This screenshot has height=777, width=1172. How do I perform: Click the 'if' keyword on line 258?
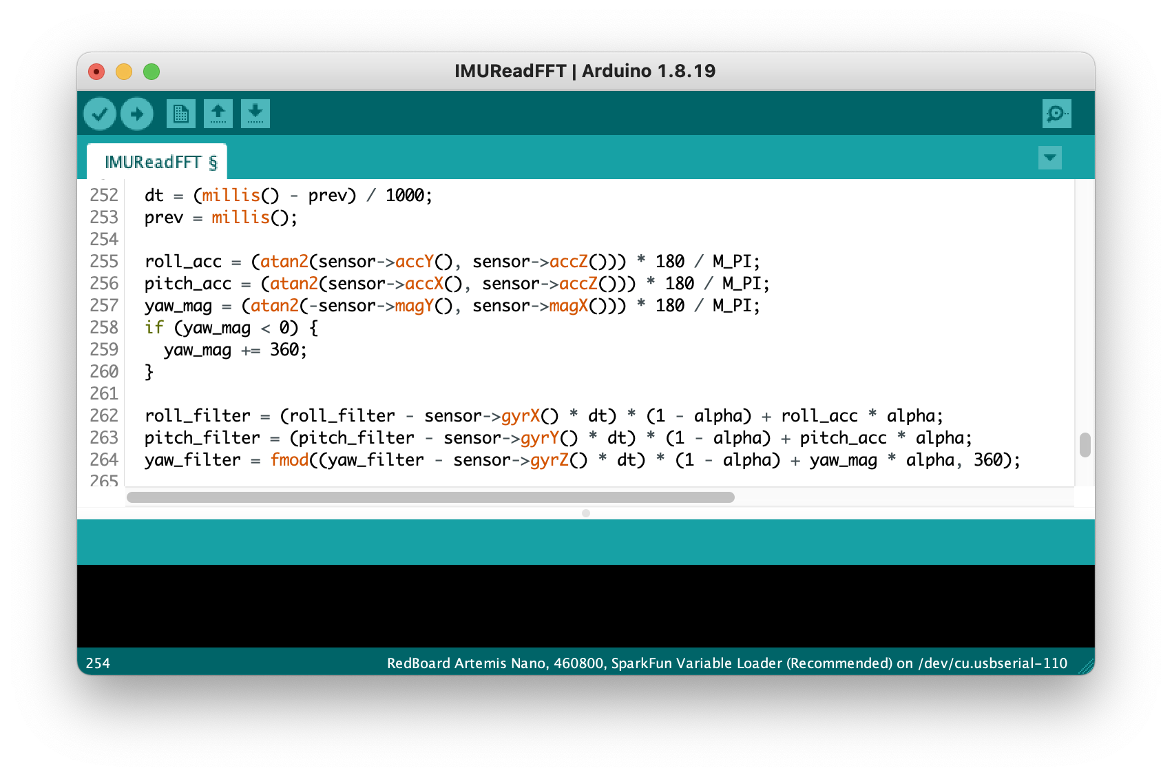[154, 328]
